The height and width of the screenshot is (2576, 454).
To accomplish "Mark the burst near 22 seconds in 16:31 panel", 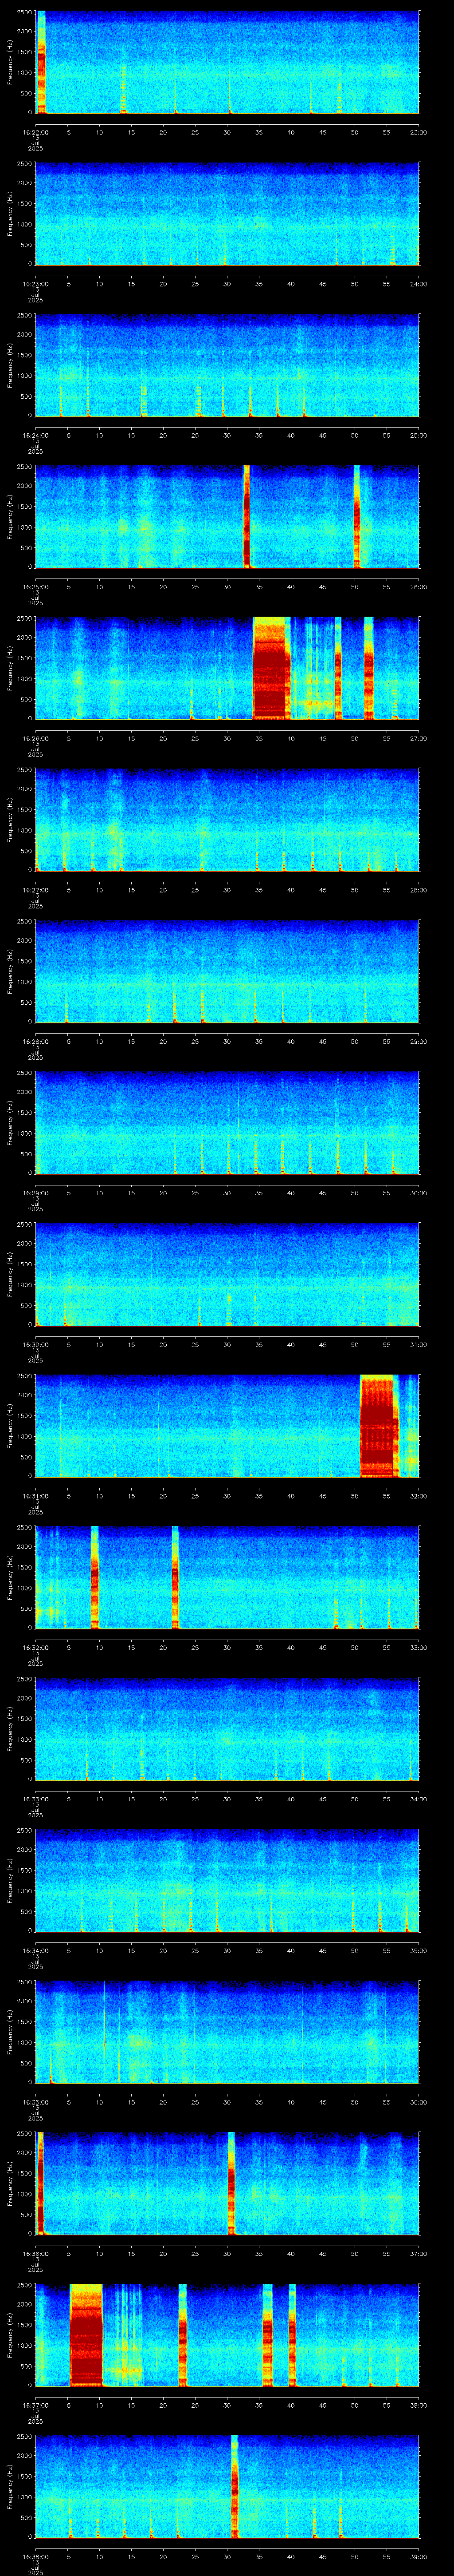I will coord(175,1578).
